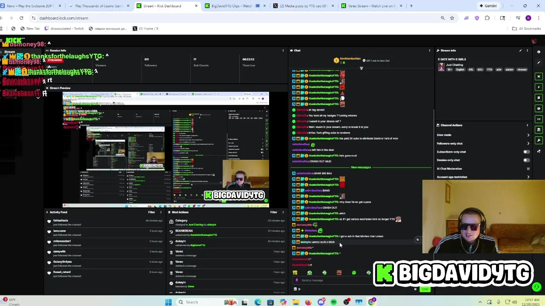Switch to Play Thousands of Casino Games tab
This screenshot has width=545, height=306.
(99, 6)
